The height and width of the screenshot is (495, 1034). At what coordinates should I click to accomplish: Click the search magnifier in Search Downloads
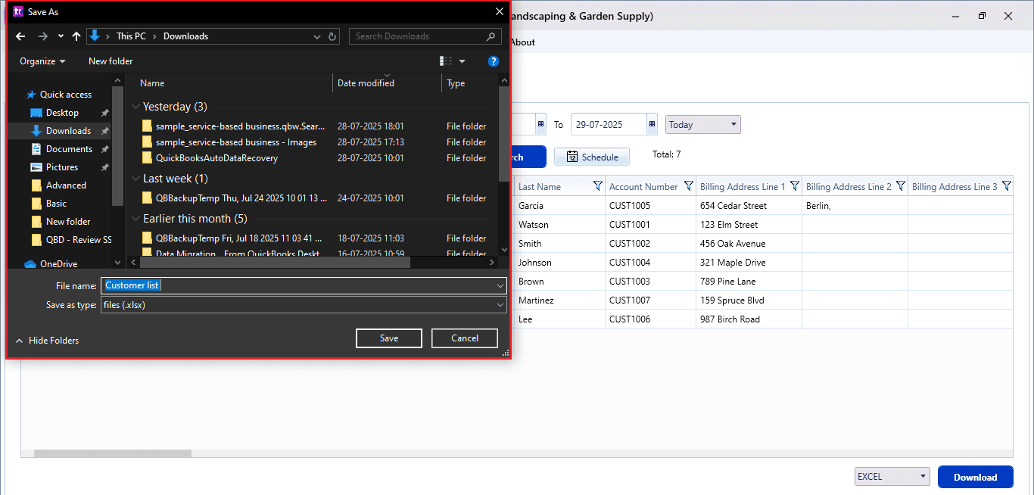point(491,36)
